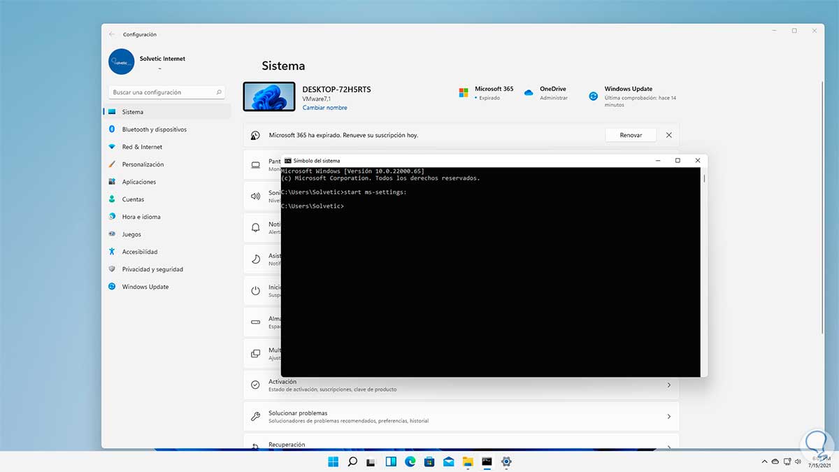The width and height of the screenshot is (839, 472).
Task: Open the Widgets panel icon
Action: (x=391, y=462)
